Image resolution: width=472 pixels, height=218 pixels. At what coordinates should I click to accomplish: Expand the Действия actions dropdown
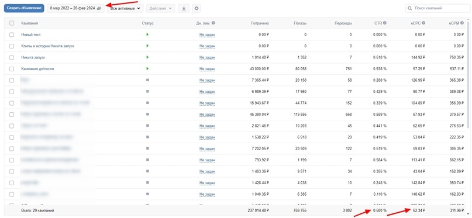[161, 8]
